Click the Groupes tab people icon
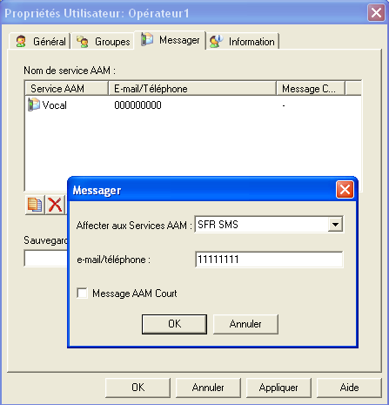Screen dimensions: 389x405 pyautogui.click(x=83, y=42)
